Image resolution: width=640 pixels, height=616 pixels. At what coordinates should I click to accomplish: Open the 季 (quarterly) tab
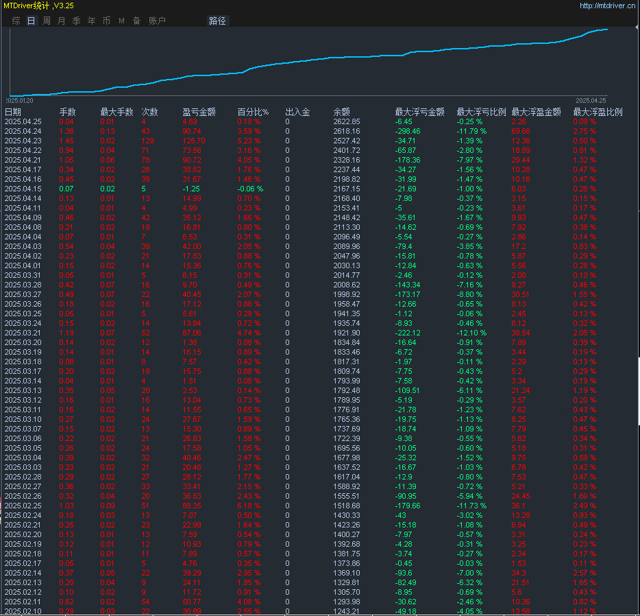pos(76,21)
